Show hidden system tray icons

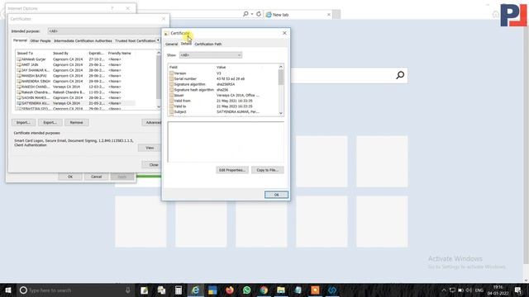pos(444,290)
